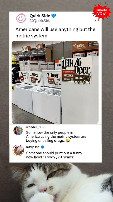Click the tweet text about metric system
Image resolution: width=113 pixels, height=202 pixels.
point(56,33)
